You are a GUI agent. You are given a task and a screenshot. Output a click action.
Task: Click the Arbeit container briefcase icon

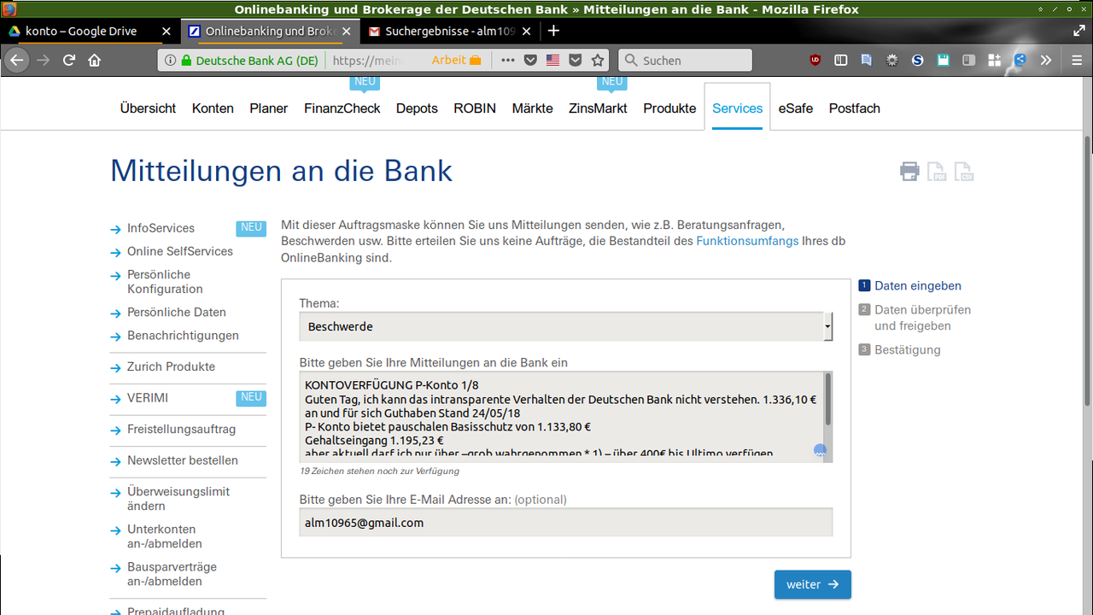476,61
